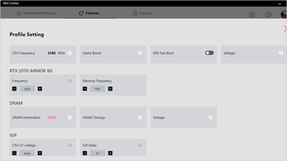This screenshot has height=161, width=287.
Task: Go to next page with red arrow
Action: (x=285, y=29)
